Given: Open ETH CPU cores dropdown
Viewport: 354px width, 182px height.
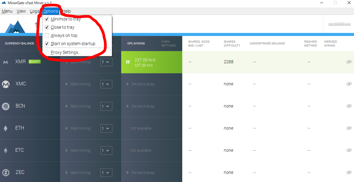Looking at the screenshot, I should tap(106, 128).
